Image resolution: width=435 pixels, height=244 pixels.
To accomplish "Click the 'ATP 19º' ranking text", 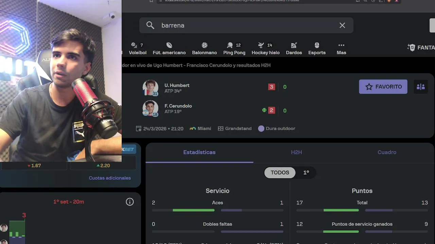I will 173,111.
